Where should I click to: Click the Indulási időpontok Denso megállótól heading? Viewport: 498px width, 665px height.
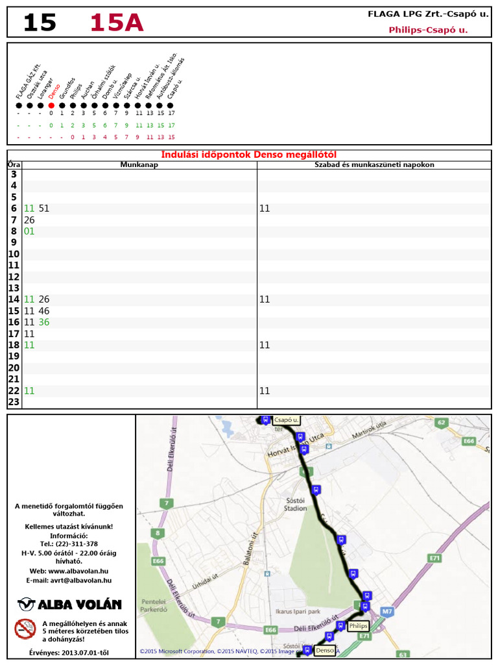pyautogui.click(x=249, y=155)
